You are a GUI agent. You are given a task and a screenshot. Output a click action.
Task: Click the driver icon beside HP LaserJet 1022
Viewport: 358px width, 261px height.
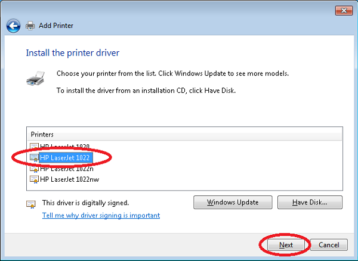tap(35, 157)
